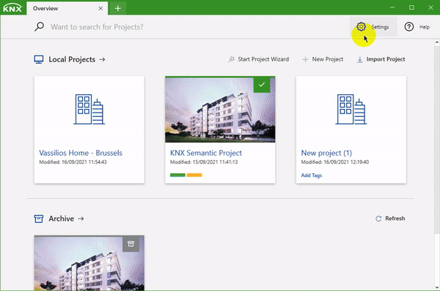The width and height of the screenshot is (440, 291).
Task: Open Settings via the gear icon
Action: tap(361, 27)
